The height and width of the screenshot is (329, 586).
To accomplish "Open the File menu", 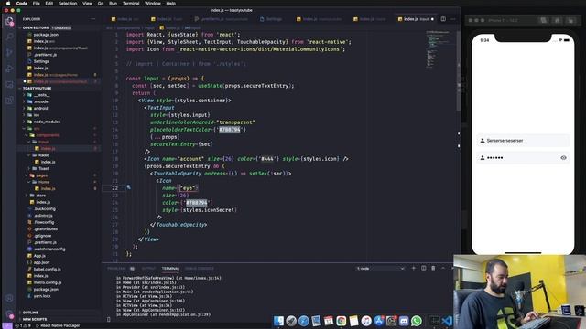I will point(37,4).
